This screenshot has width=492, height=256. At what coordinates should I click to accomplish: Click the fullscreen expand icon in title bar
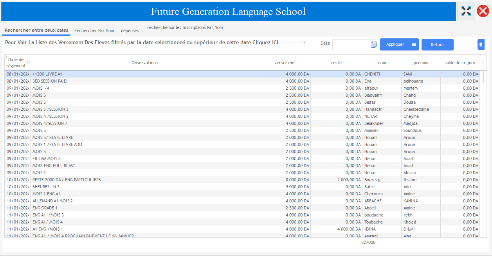click(466, 11)
